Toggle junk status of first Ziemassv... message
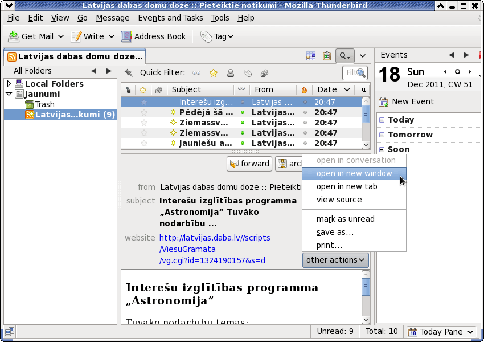The image size is (484, 342). click(x=305, y=123)
